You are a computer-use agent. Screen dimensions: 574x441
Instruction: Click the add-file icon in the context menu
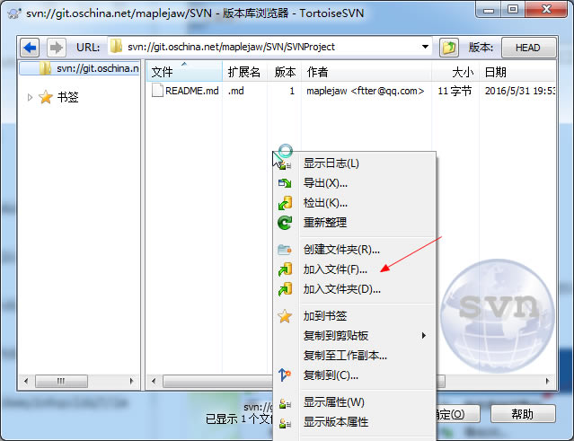(x=285, y=269)
